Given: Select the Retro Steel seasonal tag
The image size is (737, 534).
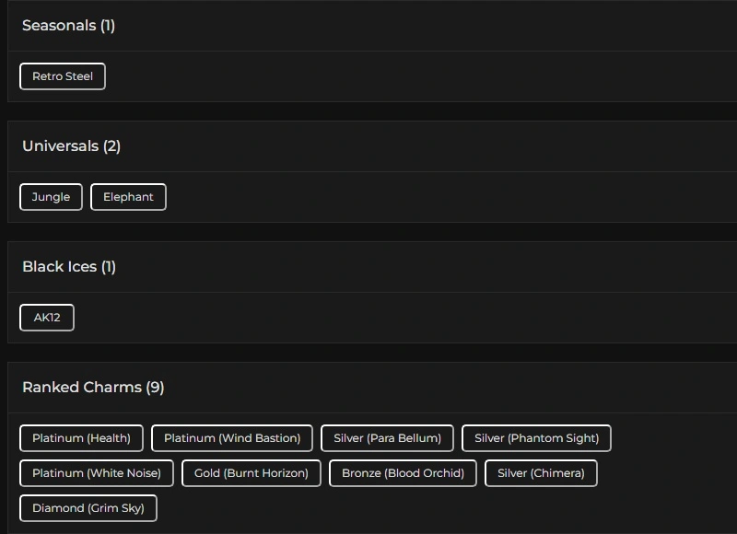Looking at the screenshot, I should (x=63, y=76).
